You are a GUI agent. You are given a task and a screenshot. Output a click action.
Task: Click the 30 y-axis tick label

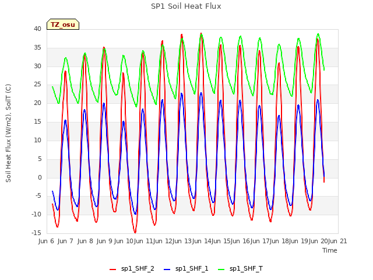37,66
